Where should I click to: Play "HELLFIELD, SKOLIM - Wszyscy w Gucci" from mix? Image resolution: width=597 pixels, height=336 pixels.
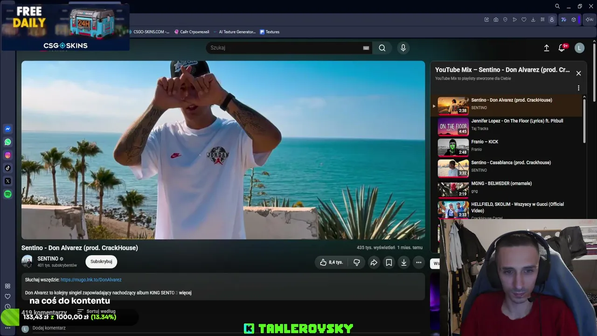tap(507, 210)
